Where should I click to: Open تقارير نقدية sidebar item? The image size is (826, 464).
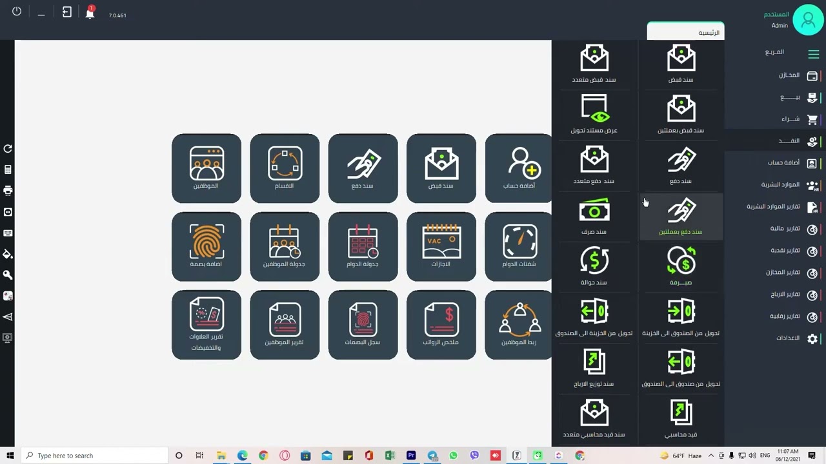point(776,251)
